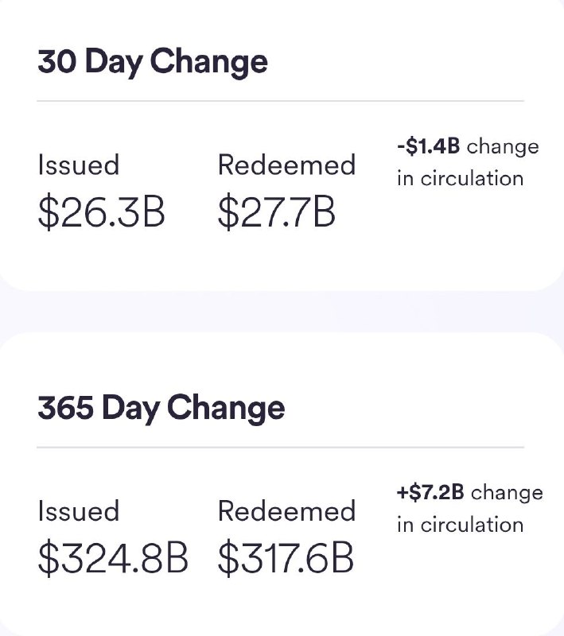Click the word 'change' beside -$1.4B
This screenshot has width=564, height=636.
click(503, 147)
